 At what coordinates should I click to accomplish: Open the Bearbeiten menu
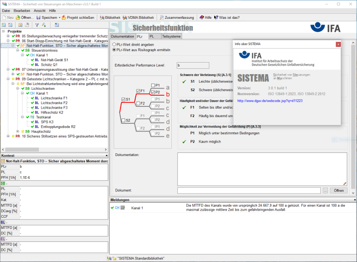[22, 10]
